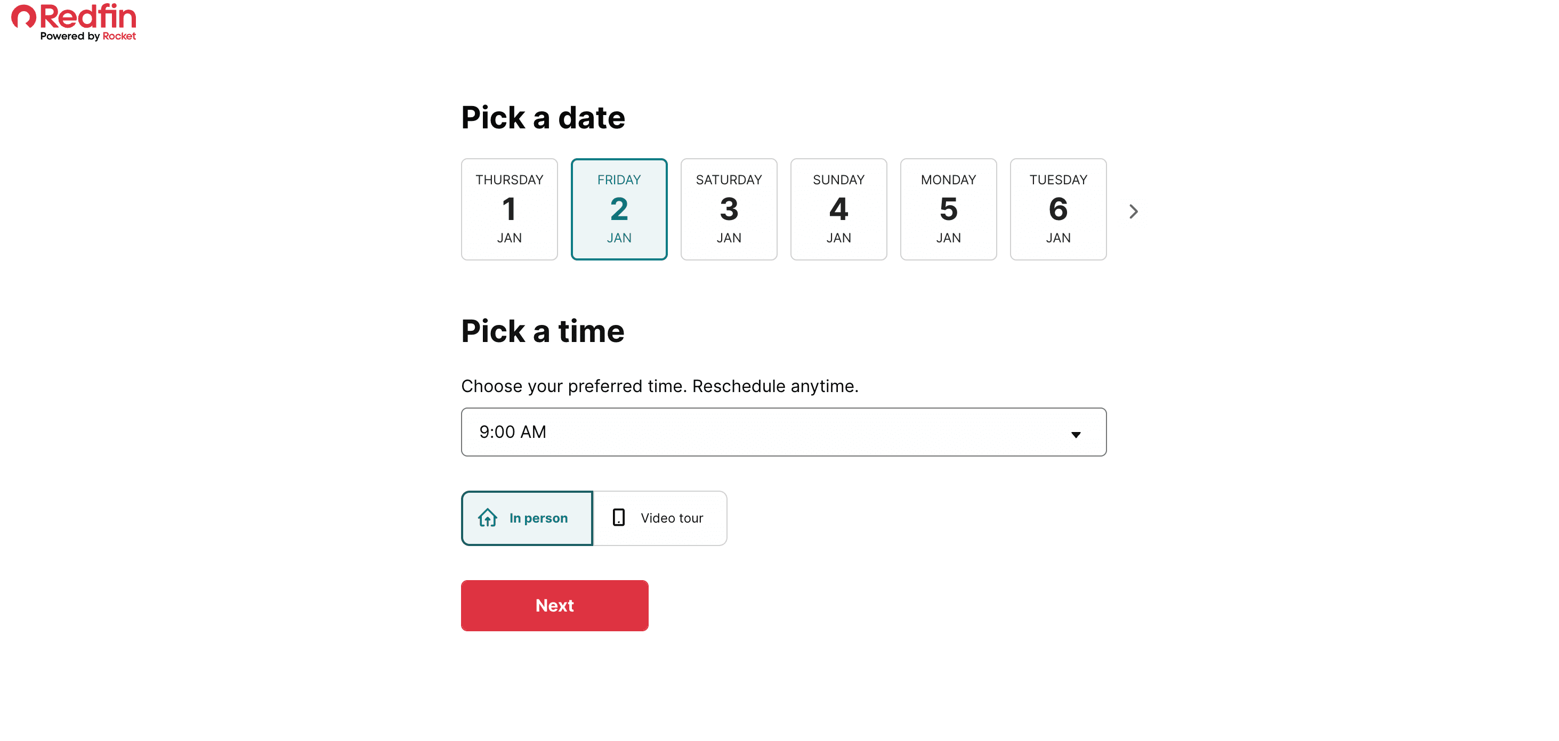Image resolution: width=1559 pixels, height=741 pixels.
Task: Select the In person tour option
Action: point(527,518)
